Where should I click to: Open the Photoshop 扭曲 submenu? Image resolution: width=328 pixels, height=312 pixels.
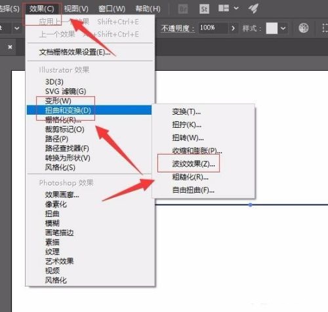(91, 214)
